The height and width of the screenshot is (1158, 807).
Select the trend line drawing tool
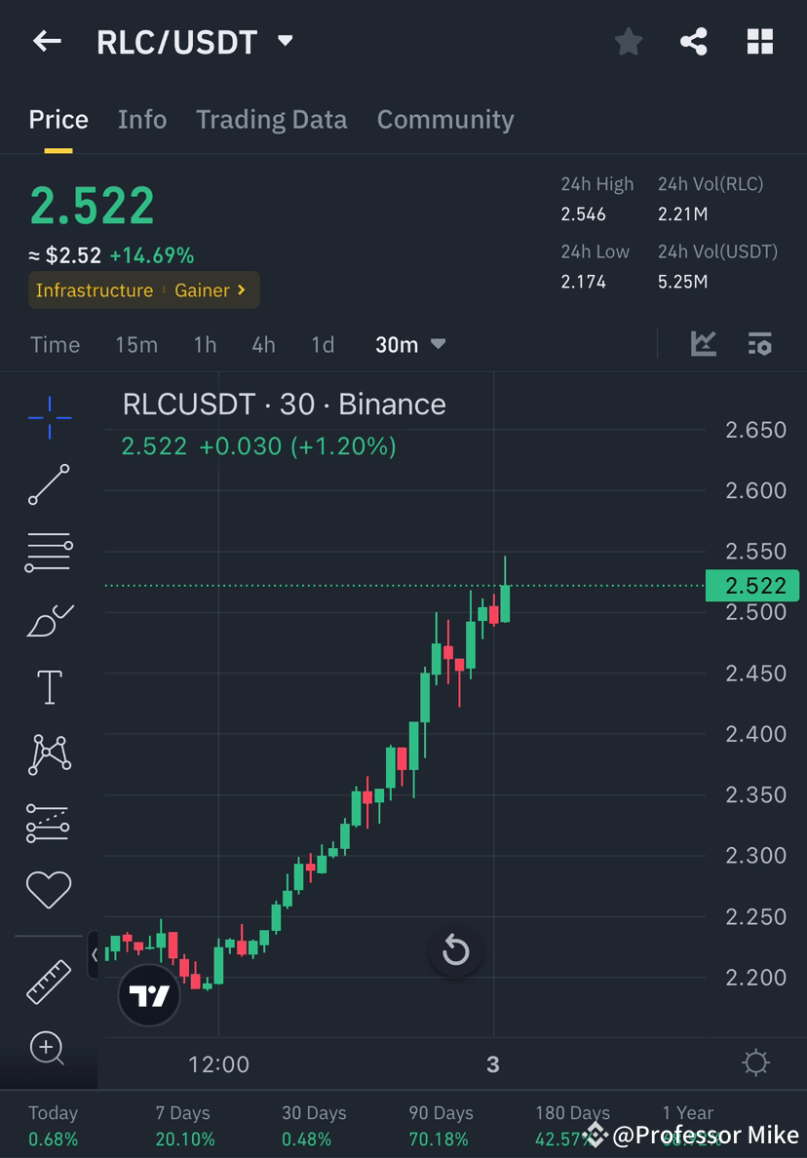click(49, 484)
